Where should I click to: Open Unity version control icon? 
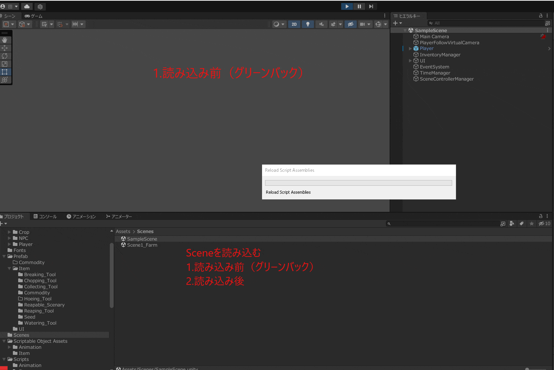tap(40, 6)
